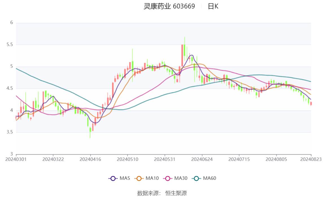Image resolution: width=324 pixels, height=197 pixels.
Task: Toggle the MA10 legend series
Action: pos(146,178)
